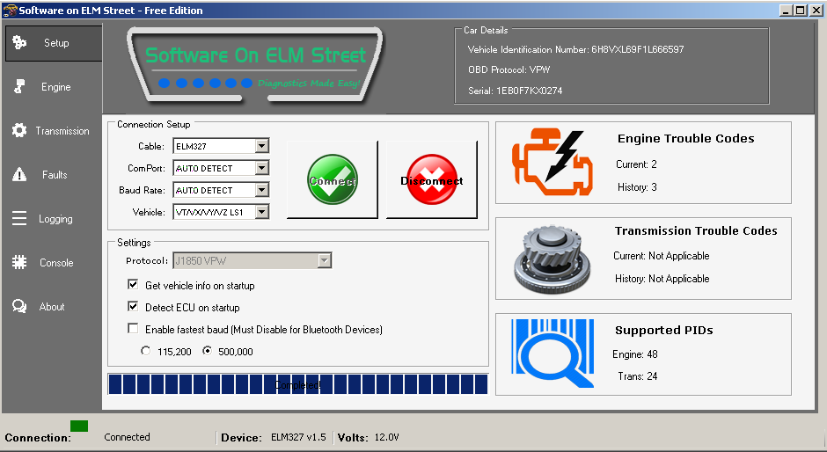Click the green Connect button
The width and height of the screenshot is (827, 452).
[x=333, y=179]
